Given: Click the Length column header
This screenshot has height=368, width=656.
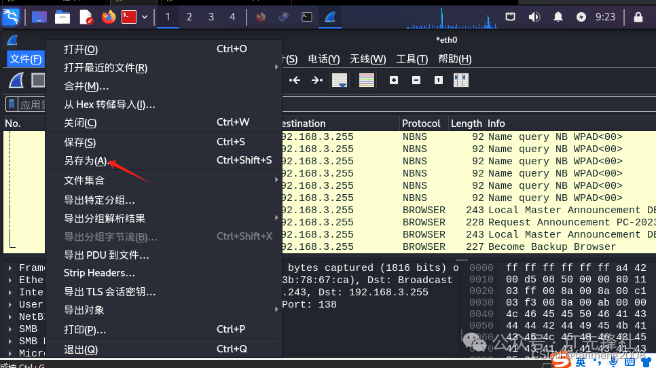Looking at the screenshot, I should click(x=466, y=124).
